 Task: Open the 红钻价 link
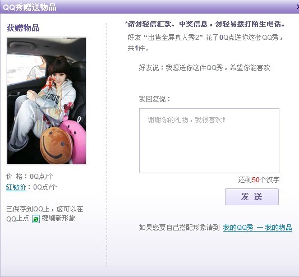(16, 187)
